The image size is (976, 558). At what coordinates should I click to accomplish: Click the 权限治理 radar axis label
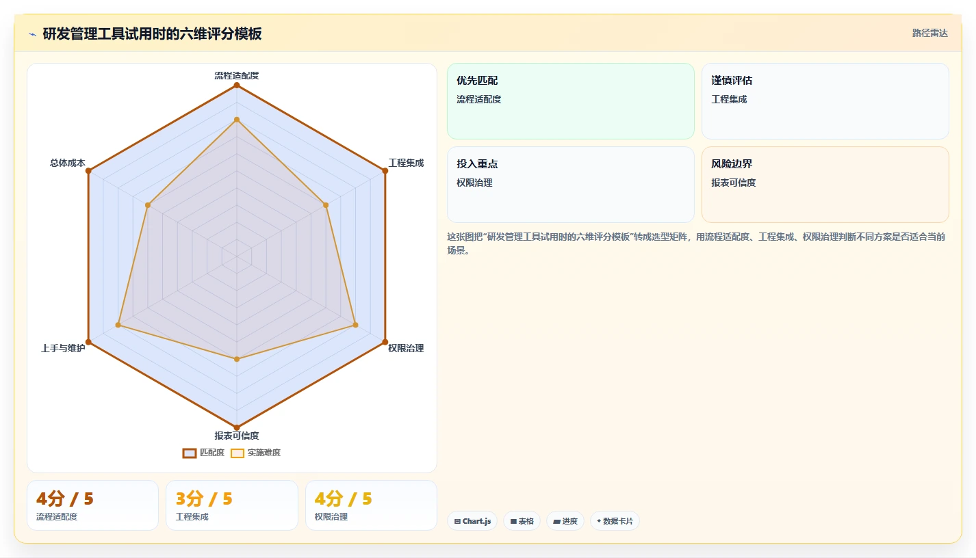coord(406,348)
